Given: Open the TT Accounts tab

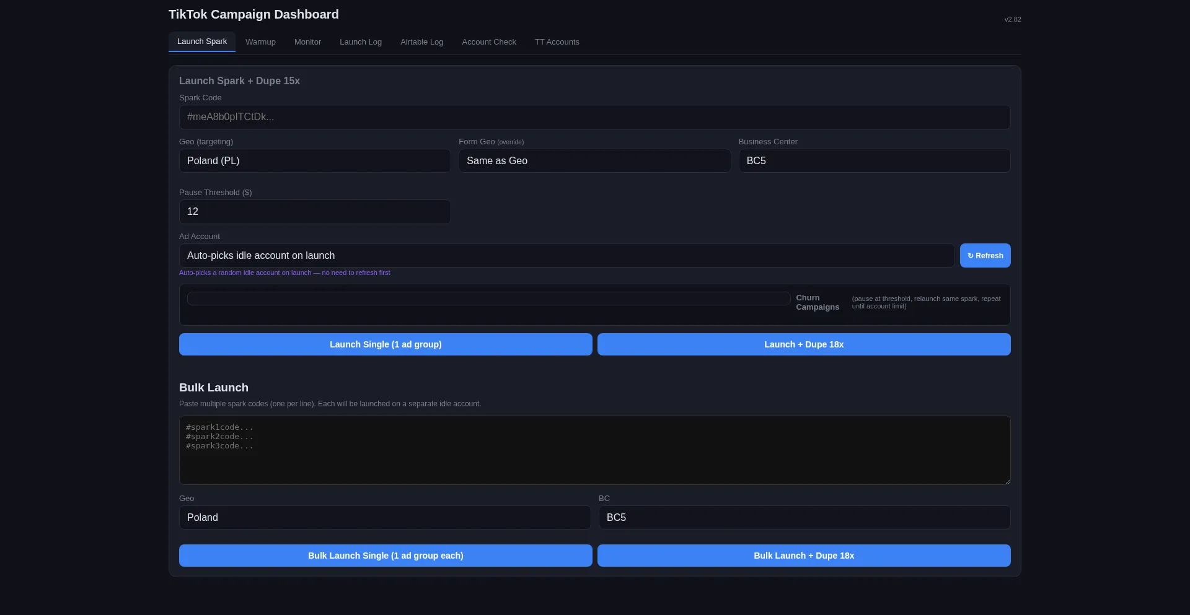Looking at the screenshot, I should [x=557, y=42].
